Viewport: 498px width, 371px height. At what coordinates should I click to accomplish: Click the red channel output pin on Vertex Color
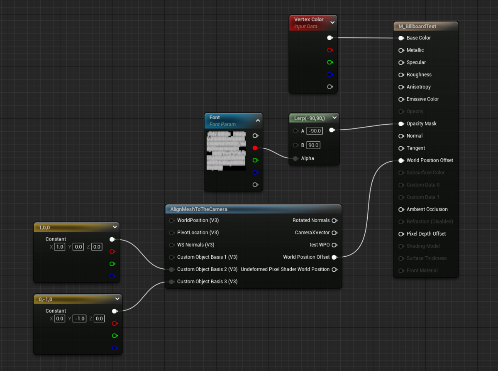pyautogui.click(x=330, y=50)
